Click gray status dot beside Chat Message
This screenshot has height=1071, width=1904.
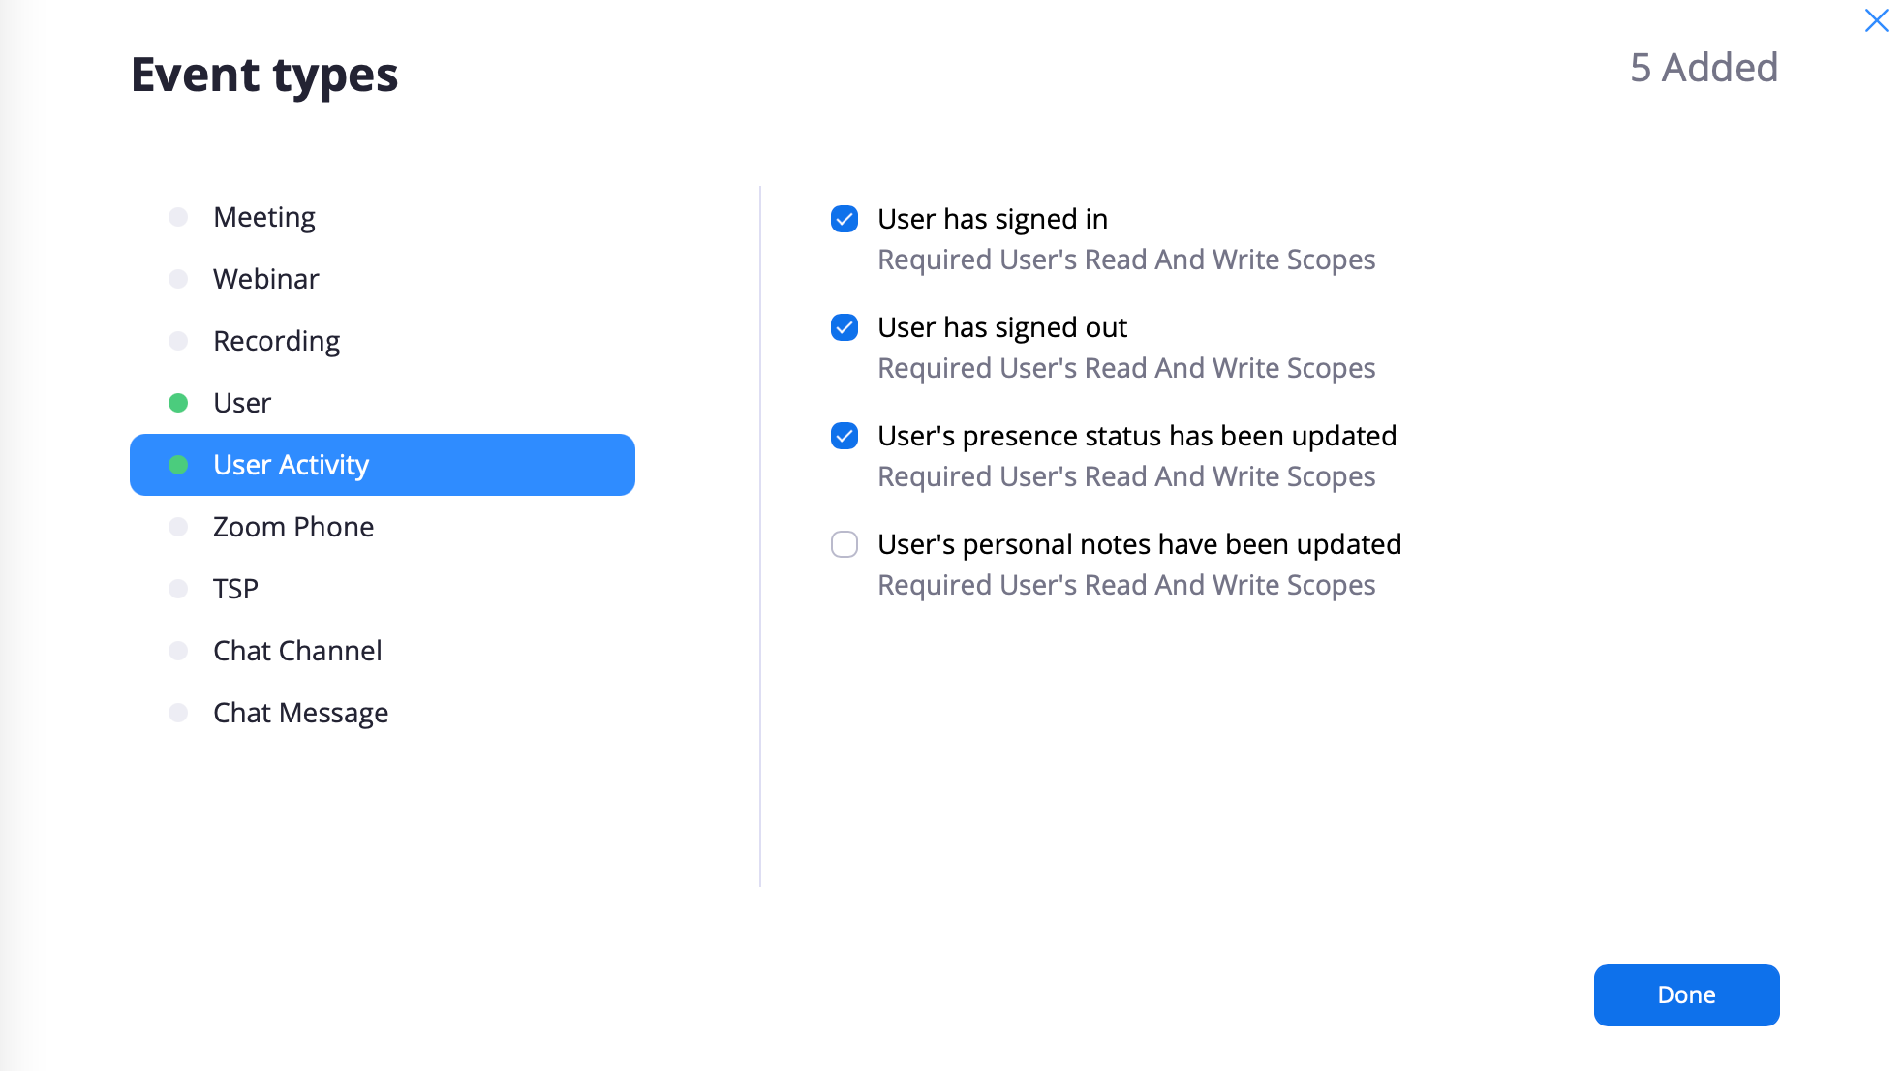pyautogui.click(x=178, y=713)
